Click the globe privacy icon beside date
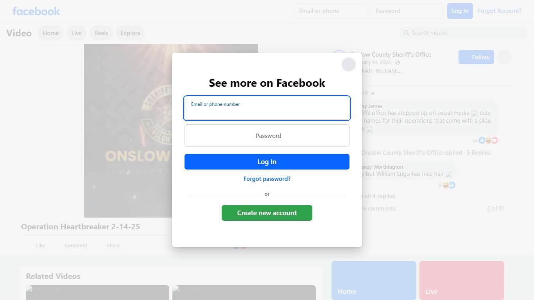 398,62
